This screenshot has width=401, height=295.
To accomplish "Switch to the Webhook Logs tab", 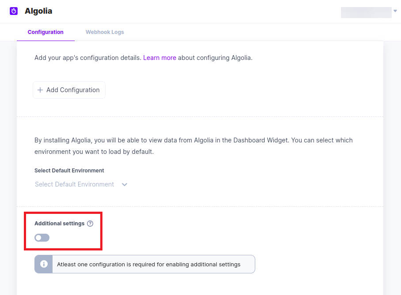I will pos(105,32).
